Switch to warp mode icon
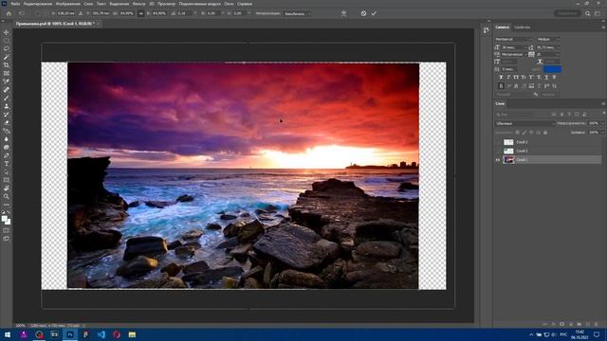This screenshot has height=341, width=607. (x=343, y=13)
